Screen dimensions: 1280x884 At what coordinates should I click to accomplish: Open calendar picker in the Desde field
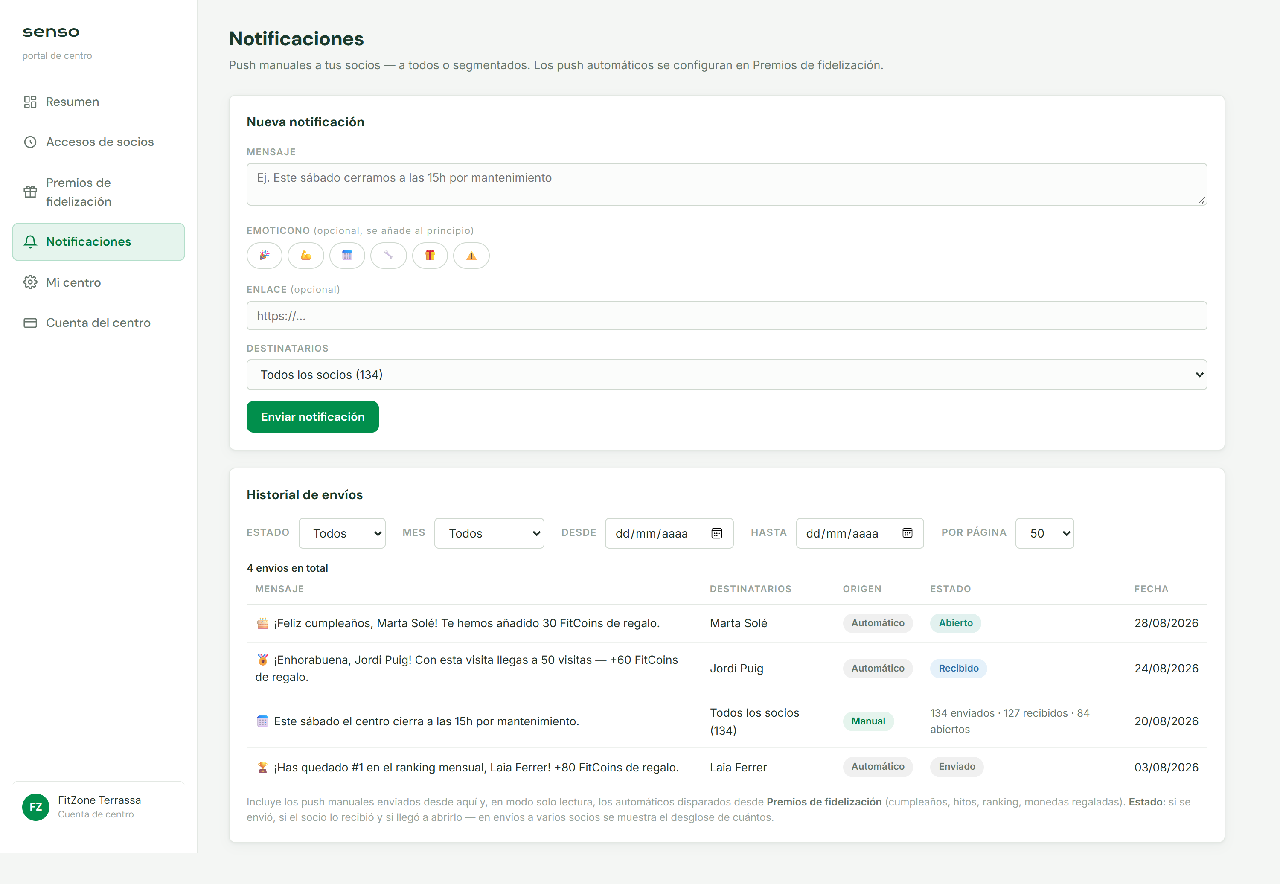(x=717, y=533)
